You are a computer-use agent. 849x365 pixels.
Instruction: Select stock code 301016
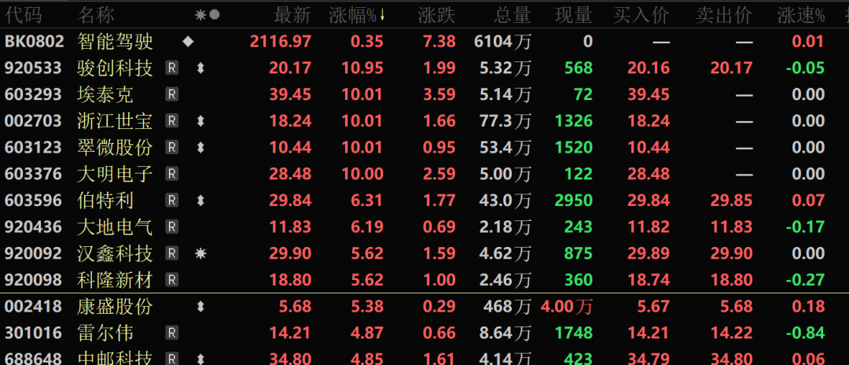point(32,333)
